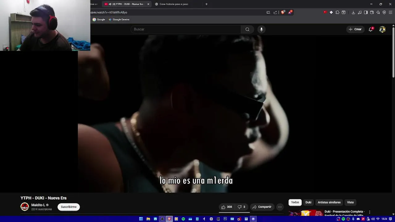
Task: Open the volume control in system tray
Action: [x=373, y=219]
